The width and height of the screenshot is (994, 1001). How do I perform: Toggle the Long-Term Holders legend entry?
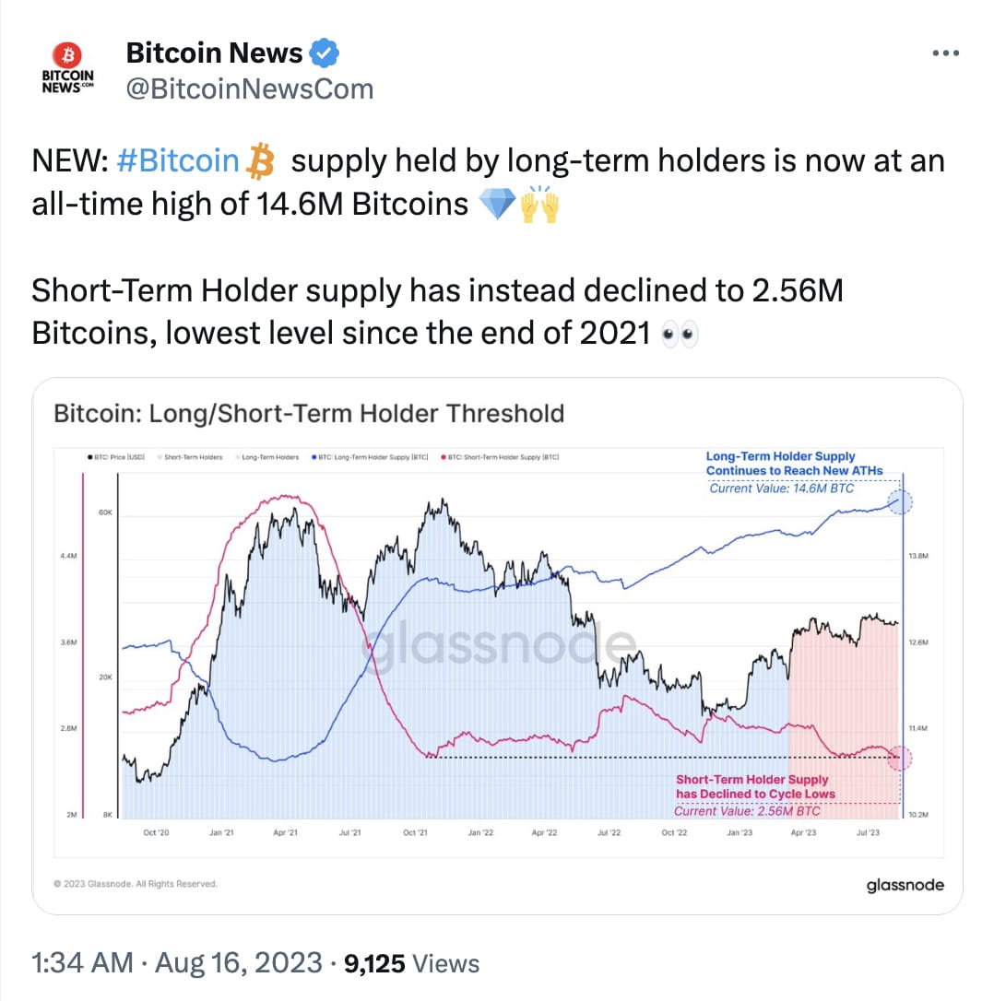(x=267, y=456)
